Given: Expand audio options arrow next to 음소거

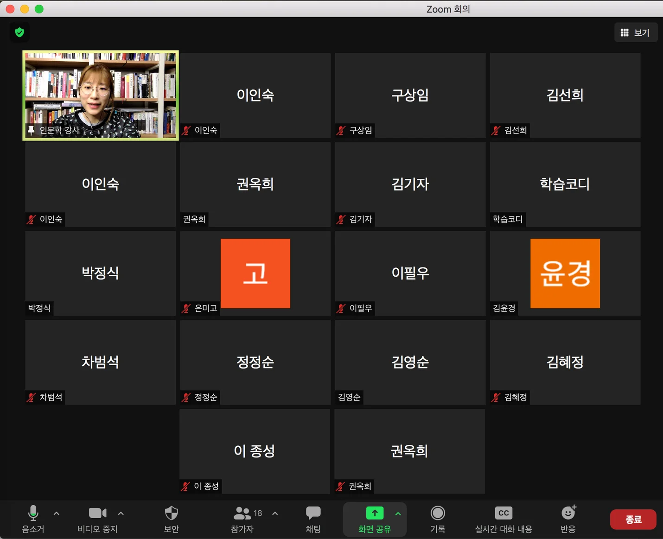Looking at the screenshot, I should click(57, 514).
